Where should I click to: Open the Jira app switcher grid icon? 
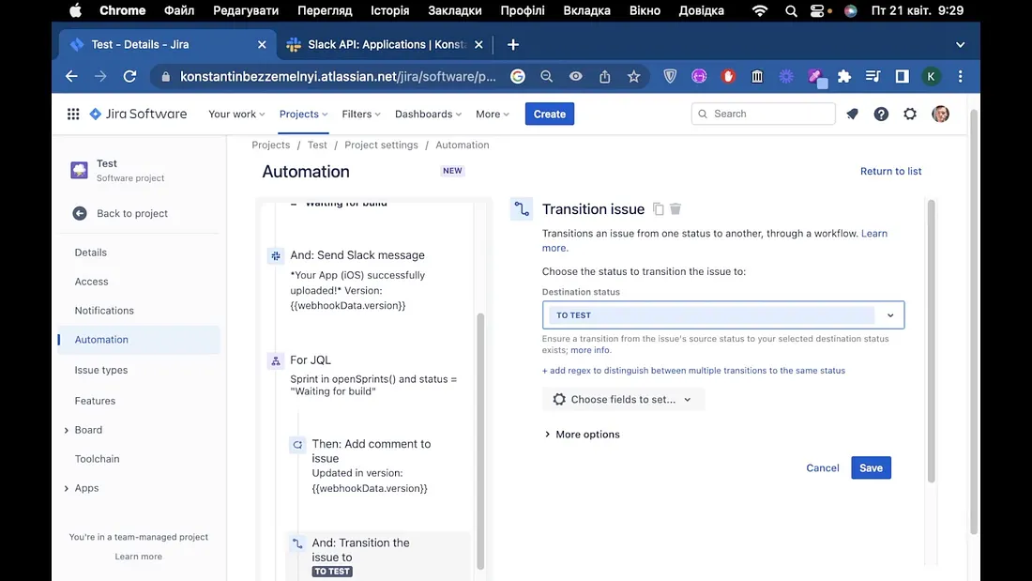(73, 114)
